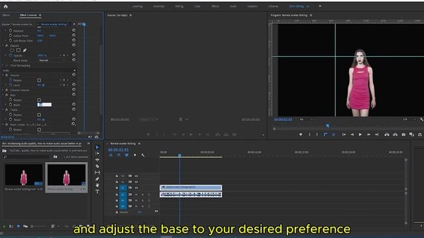
Task: Create ellipse mask under Opacity
Action: pyautogui.click(x=12, y=50)
